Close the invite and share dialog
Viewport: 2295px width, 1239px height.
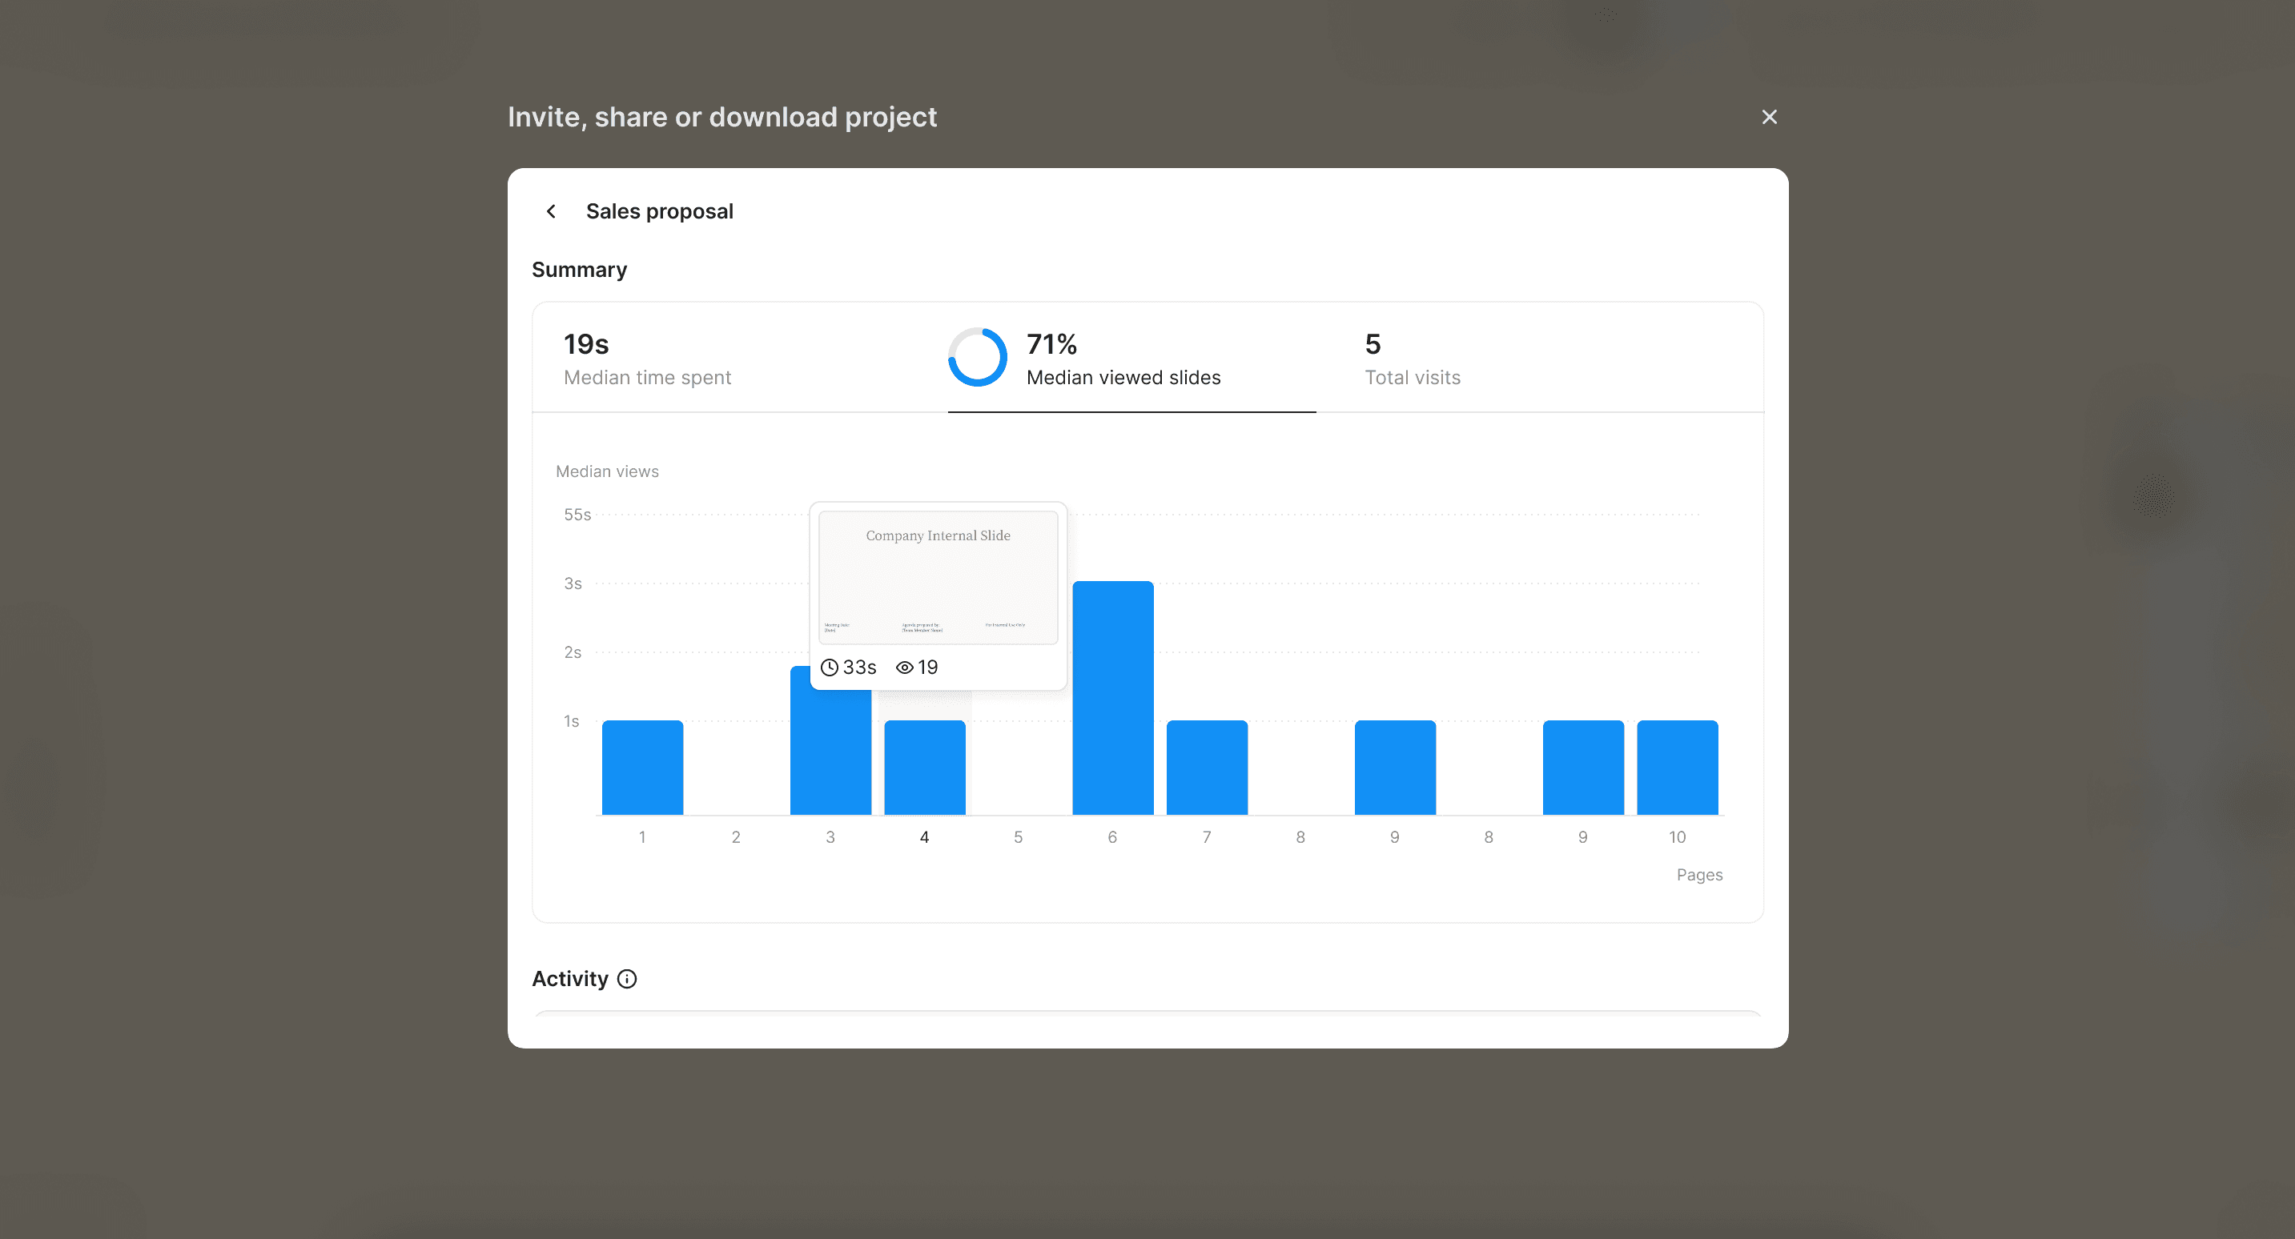[x=1770, y=117]
